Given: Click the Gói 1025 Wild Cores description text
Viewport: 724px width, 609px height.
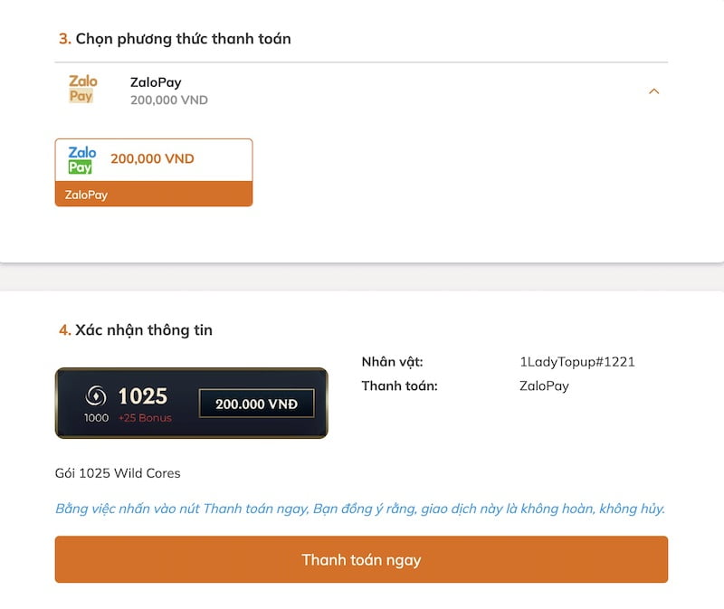Looking at the screenshot, I should (x=118, y=473).
